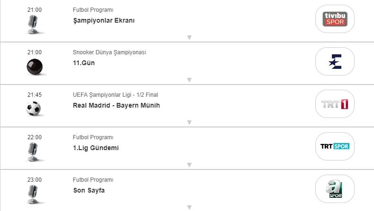This screenshot has height=211, width=374.
Task: Open the Real Madrid - Bayern Münih match
Action: [116, 105]
